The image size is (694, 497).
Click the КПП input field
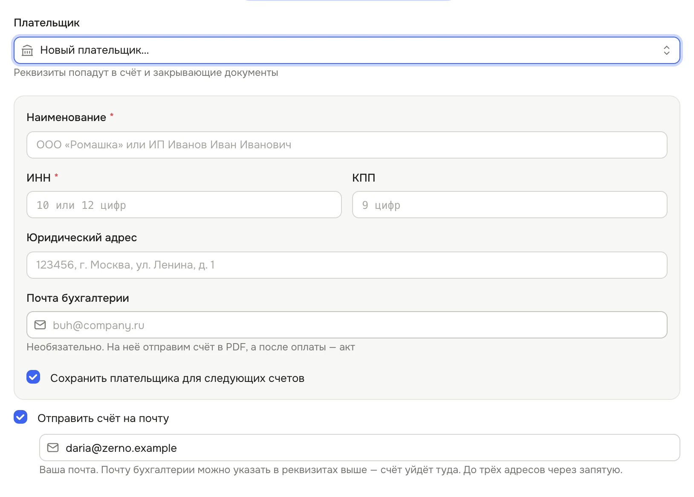[x=509, y=205]
